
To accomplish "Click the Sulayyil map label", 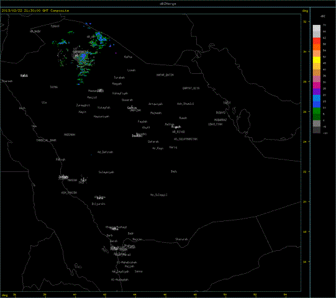I will pos(159,195).
